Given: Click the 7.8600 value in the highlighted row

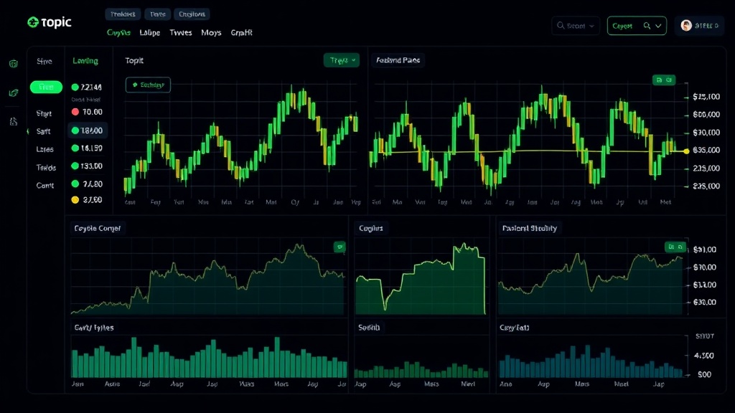Looking at the screenshot, I should pyautogui.click(x=91, y=130).
